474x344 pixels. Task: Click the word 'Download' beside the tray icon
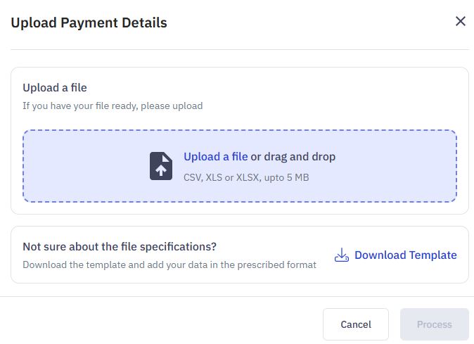(x=380, y=255)
